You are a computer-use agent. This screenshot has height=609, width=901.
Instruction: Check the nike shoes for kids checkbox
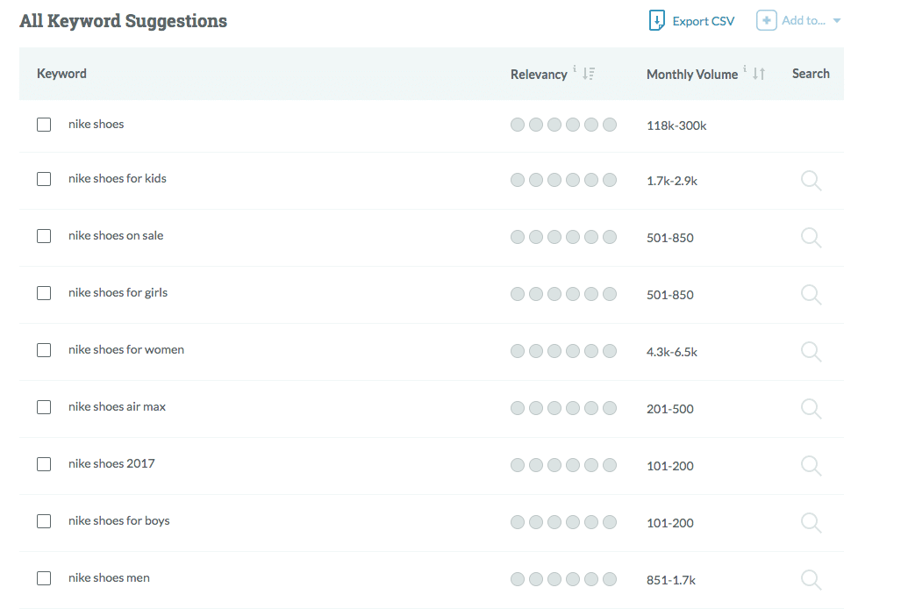(x=44, y=179)
